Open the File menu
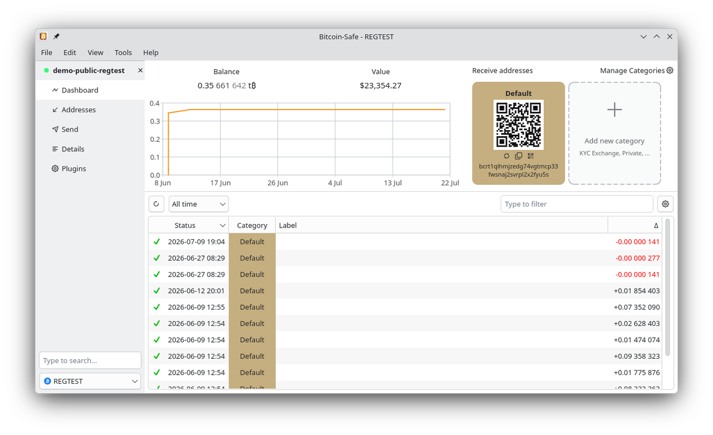 (x=47, y=52)
